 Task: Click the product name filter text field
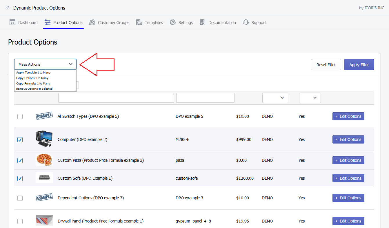click(116, 98)
